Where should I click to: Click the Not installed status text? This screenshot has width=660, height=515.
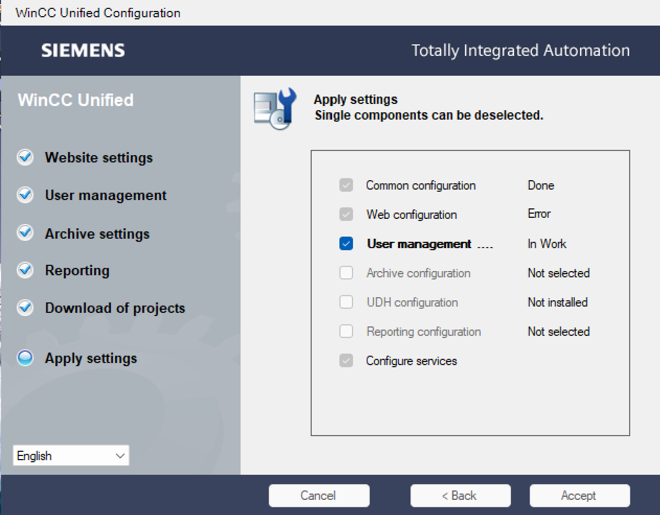click(557, 302)
